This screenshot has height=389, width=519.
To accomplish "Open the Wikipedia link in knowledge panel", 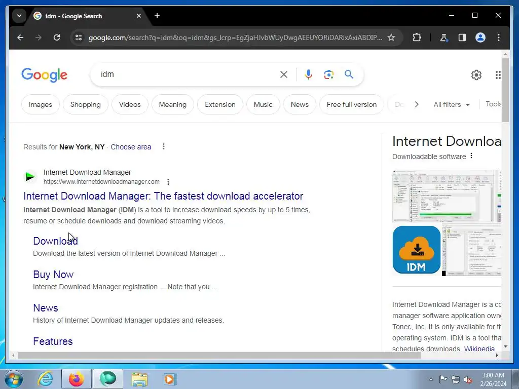I will [x=479, y=348].
